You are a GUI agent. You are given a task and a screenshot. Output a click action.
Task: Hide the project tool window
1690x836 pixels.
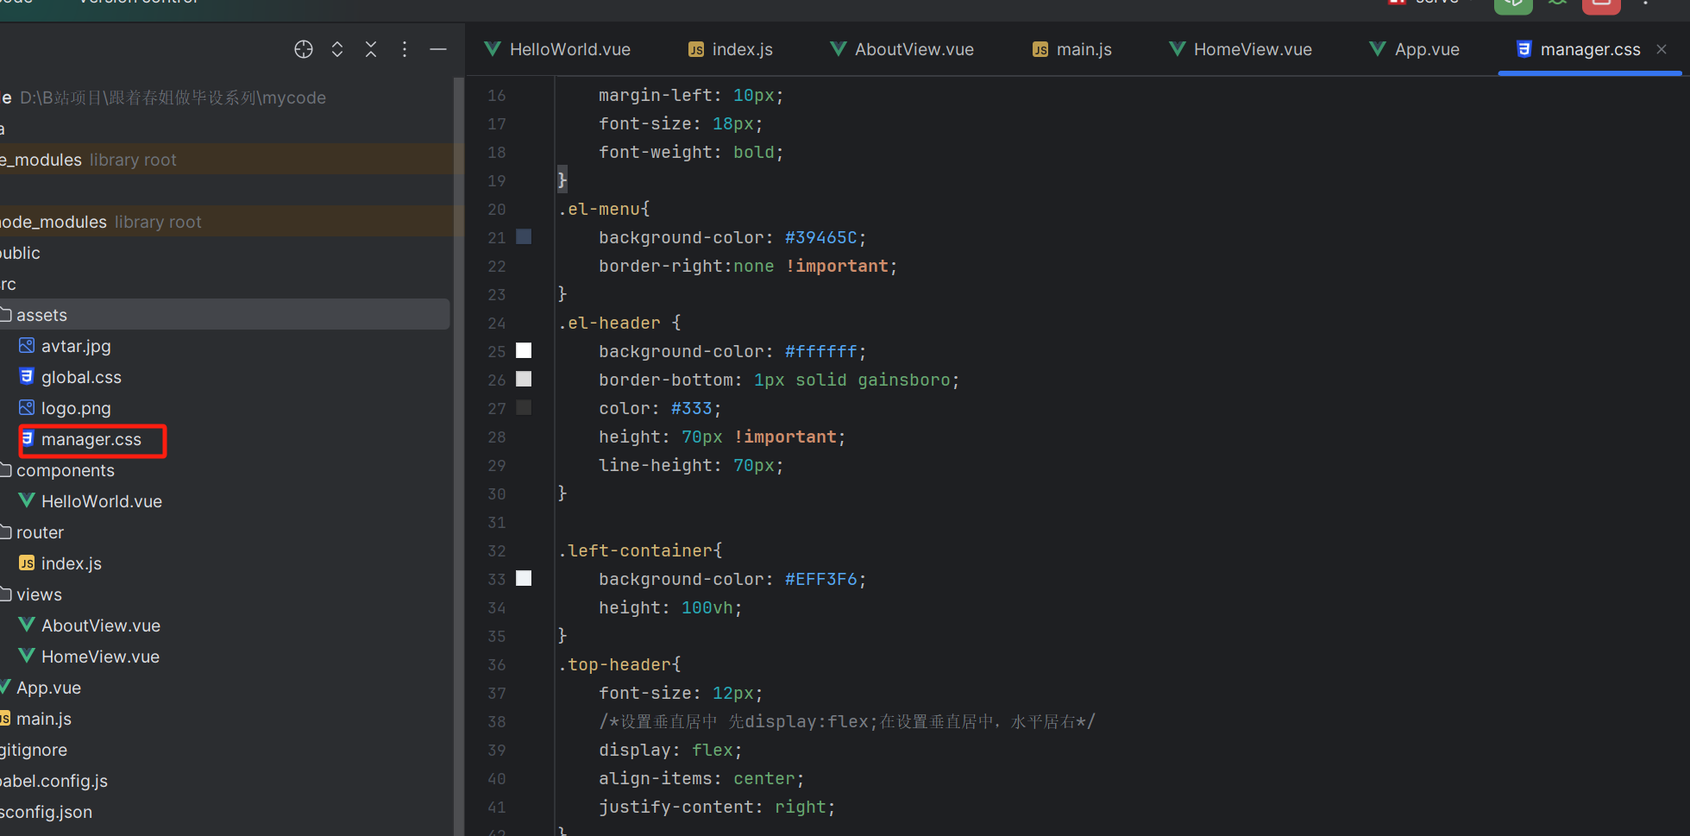point(438,49)
